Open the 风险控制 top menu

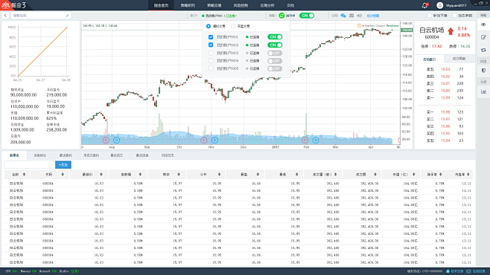tap(241, 5)
